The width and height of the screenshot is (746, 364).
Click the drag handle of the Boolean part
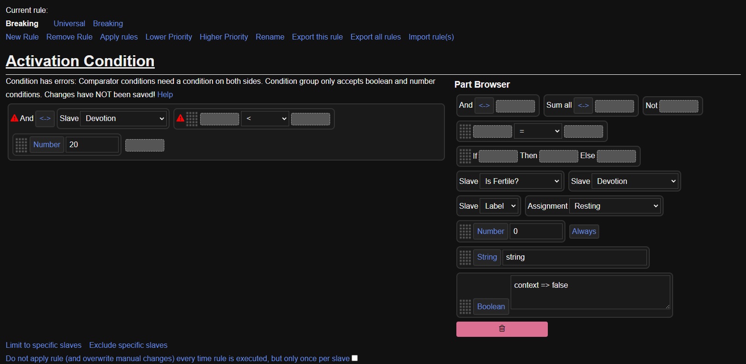pyautogui.click(x=465, y=306)
